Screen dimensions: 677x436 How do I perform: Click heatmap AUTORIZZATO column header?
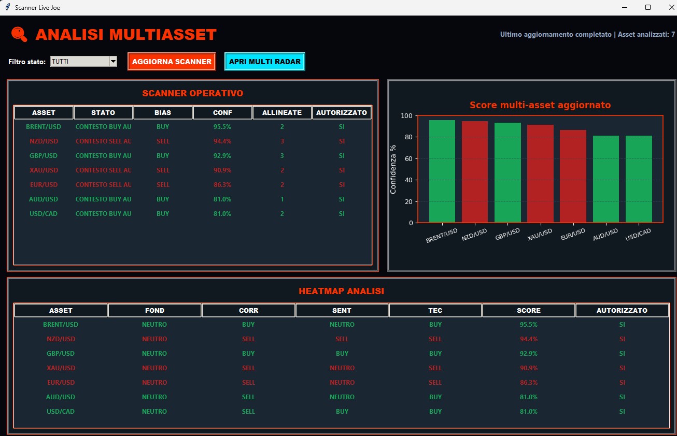pyautogui.click(x=622, y=310)
